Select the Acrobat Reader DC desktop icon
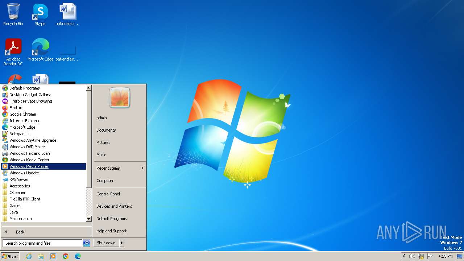The image size is (464, 261). (13, 52)
